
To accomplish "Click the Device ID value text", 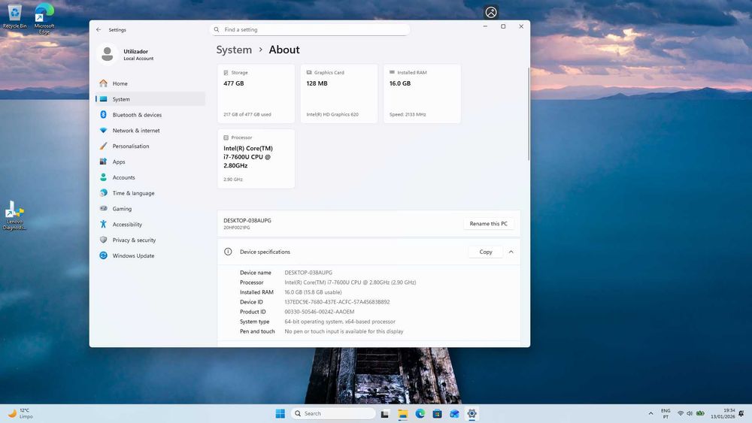I will click(337, 302).
